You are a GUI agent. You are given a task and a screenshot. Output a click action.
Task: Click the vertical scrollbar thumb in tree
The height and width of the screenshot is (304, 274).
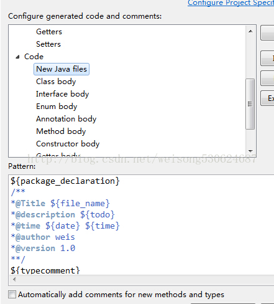tap(250, 104)
